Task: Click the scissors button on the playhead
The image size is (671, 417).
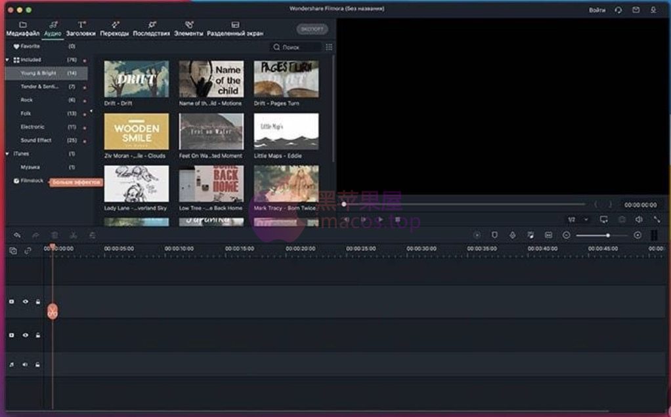Action: click(x=53, y=311)
